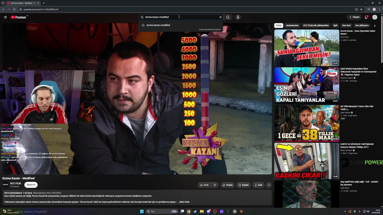Download the video with İndir

pyautogui.click(x=258, y=185)
